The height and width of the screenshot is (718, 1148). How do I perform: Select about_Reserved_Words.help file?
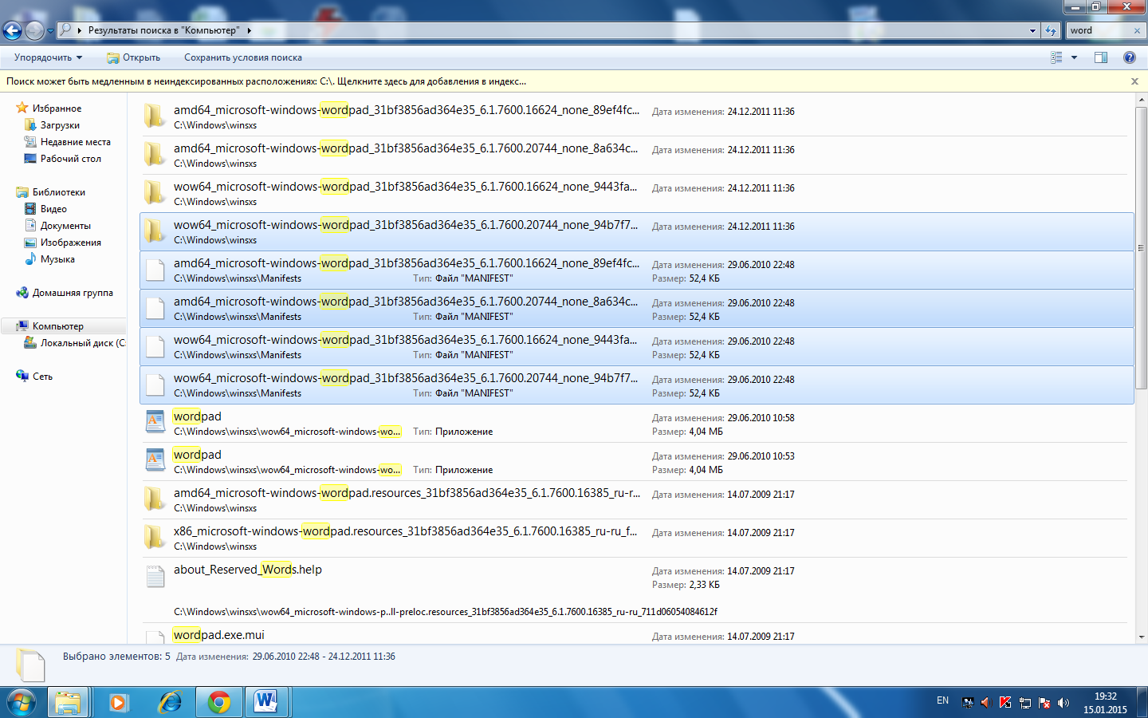tap(636, 590)
